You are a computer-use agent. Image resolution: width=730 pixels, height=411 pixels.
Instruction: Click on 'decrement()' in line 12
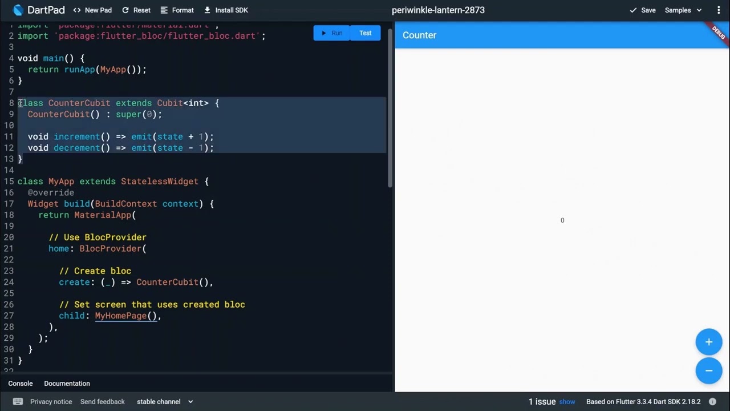tap(82, 148)
